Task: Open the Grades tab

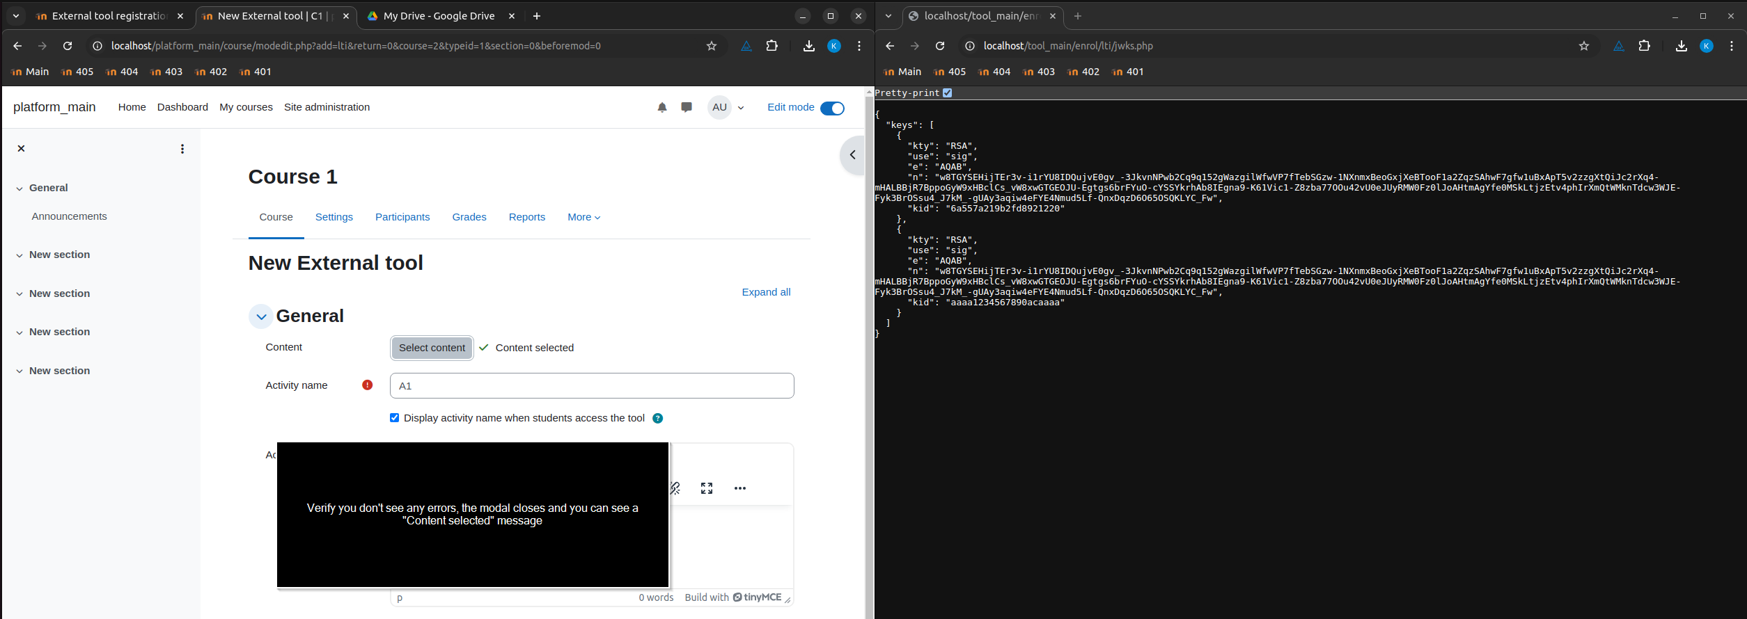Action: pos(469,217)
